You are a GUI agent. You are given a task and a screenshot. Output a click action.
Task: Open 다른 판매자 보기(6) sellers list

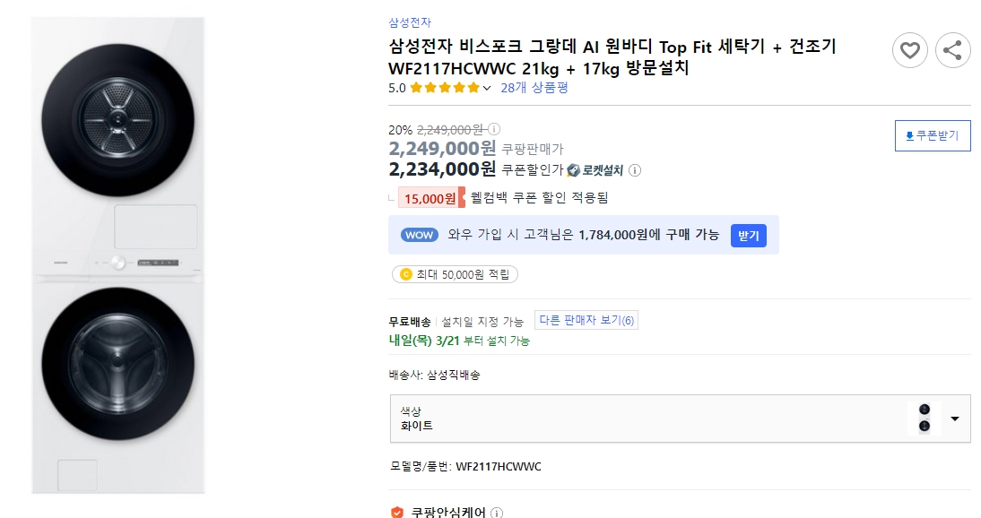pyautogui.click(x=586, y=319)
